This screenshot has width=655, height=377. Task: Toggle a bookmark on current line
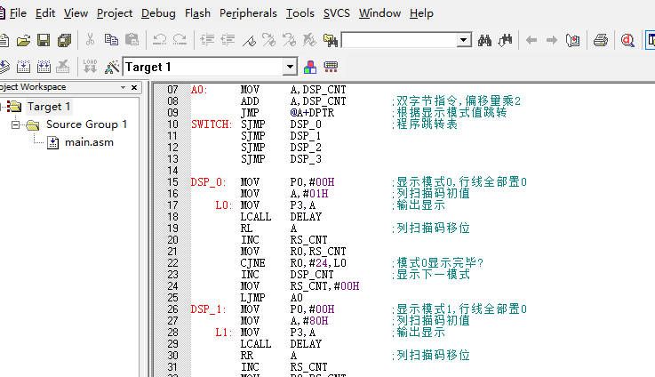[x=249, y=40]
